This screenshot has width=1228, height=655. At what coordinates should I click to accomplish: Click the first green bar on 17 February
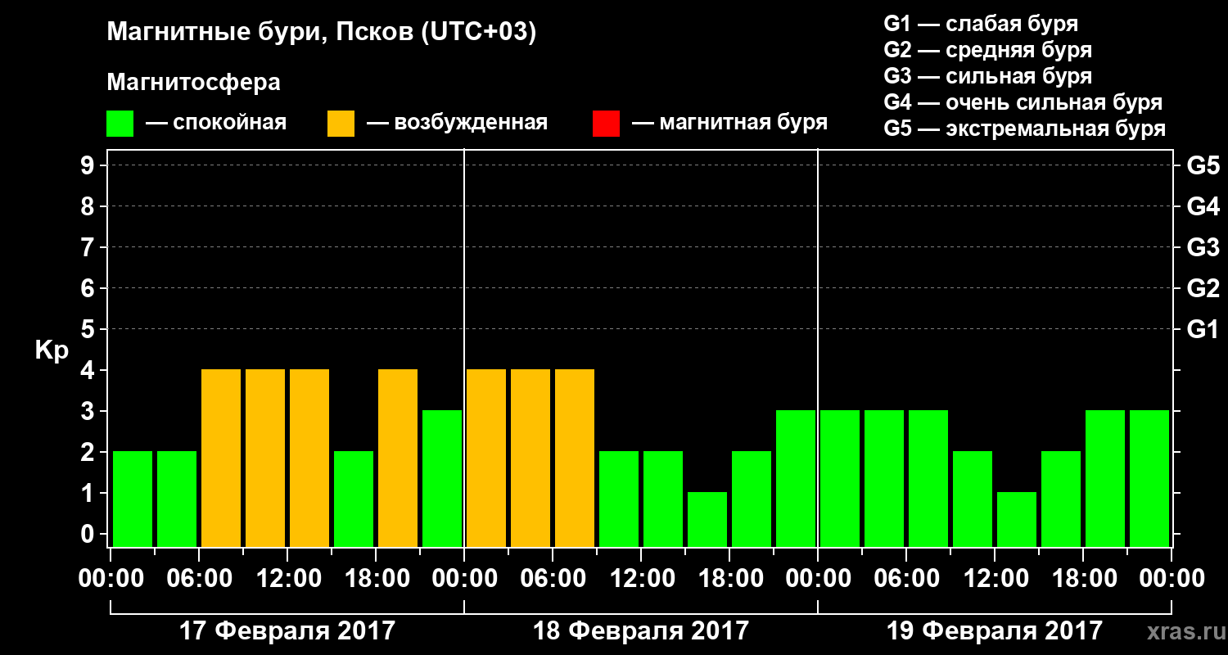coord(133,499)
